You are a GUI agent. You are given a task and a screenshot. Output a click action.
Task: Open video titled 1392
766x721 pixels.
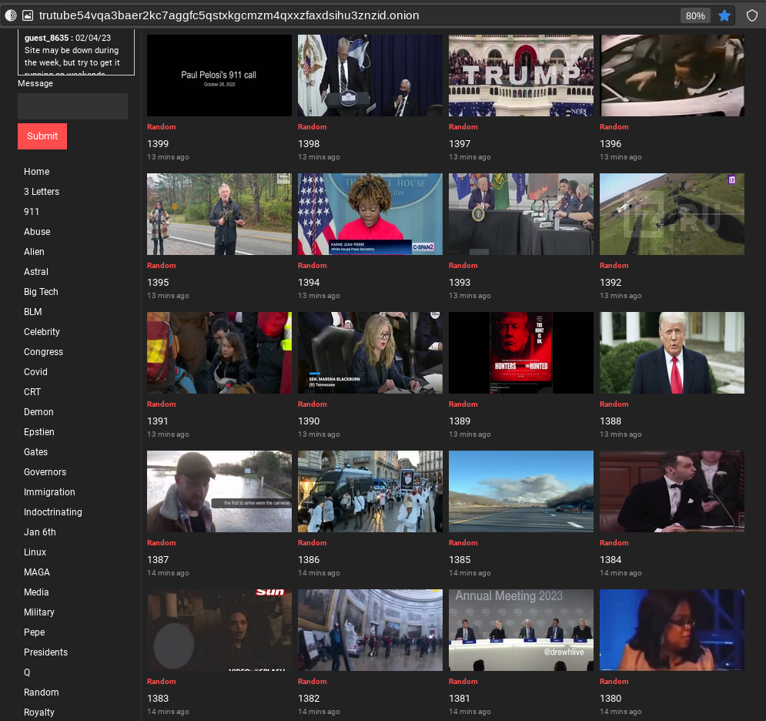(610, 283)
